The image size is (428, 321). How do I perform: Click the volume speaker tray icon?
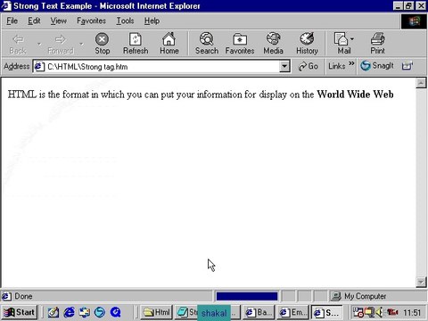[379, 312]
